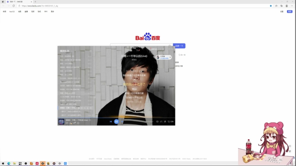This screenshot has height=166, width=296.
Task: Open the 学术 navigation link
Action: [46, 12]
